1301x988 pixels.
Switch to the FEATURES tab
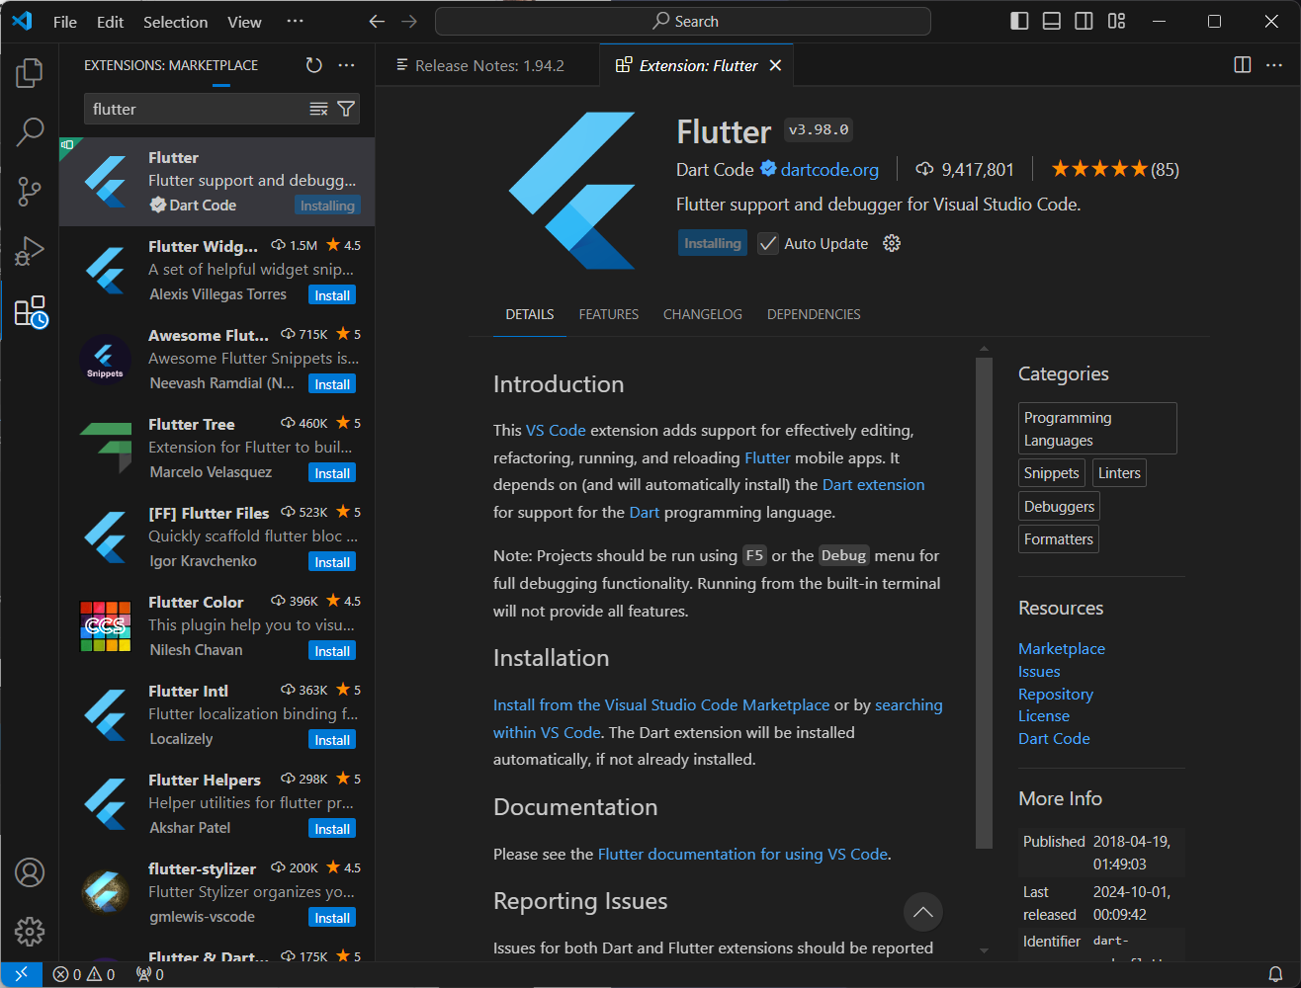coord(609,314)
